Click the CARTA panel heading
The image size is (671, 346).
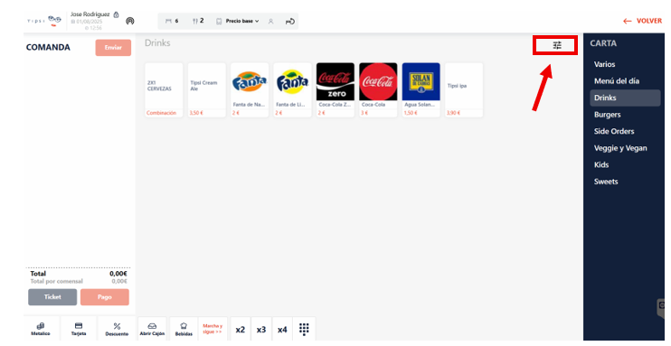pos(603,43)
